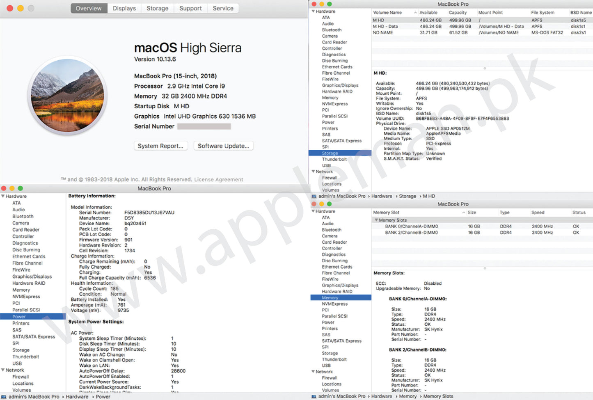Viewport: 593px width, 400px height.
Task: Click Memory Slots in the Memory window path bar
Action: [438, 396]
